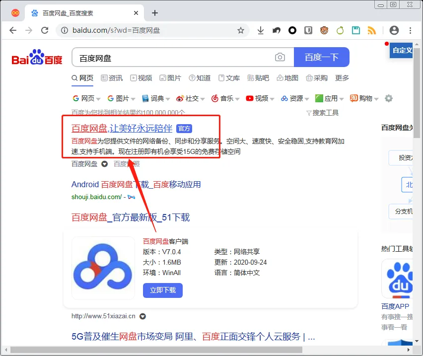Open the 5G普及催生网盘市场变局 result link
423x356 pixels.
point(193,337)
